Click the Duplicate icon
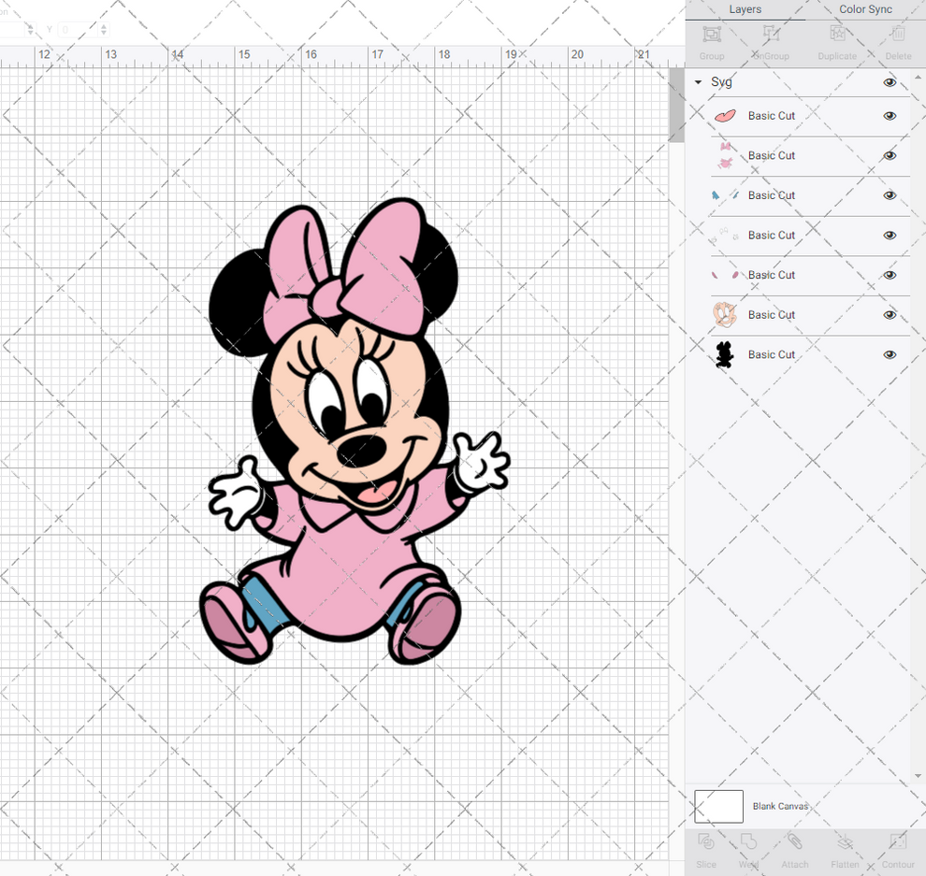 click(x=835, y=34)
